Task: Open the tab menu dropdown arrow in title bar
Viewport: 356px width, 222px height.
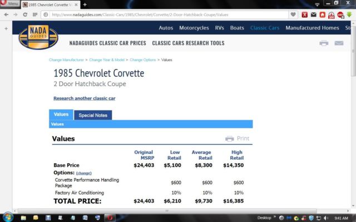Action: (317, 4)
